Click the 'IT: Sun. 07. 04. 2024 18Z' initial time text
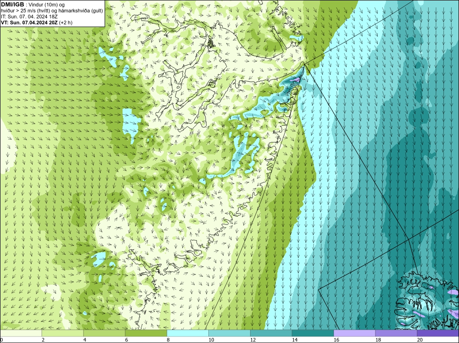 [29, 17]
